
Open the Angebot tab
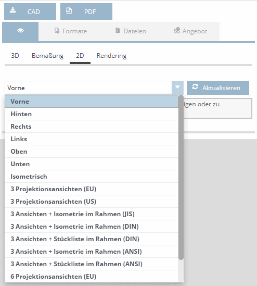(x=190, y=31)
